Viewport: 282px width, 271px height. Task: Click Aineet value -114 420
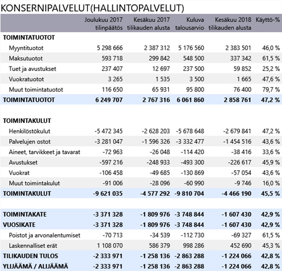(192, 152)
